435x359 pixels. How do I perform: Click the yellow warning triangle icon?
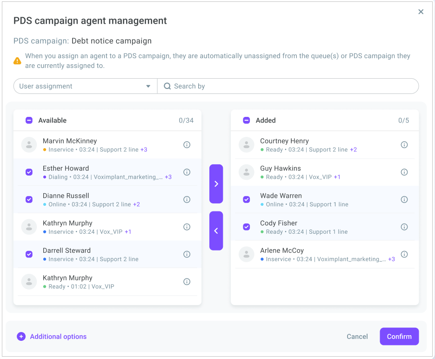tap(17, 61)
